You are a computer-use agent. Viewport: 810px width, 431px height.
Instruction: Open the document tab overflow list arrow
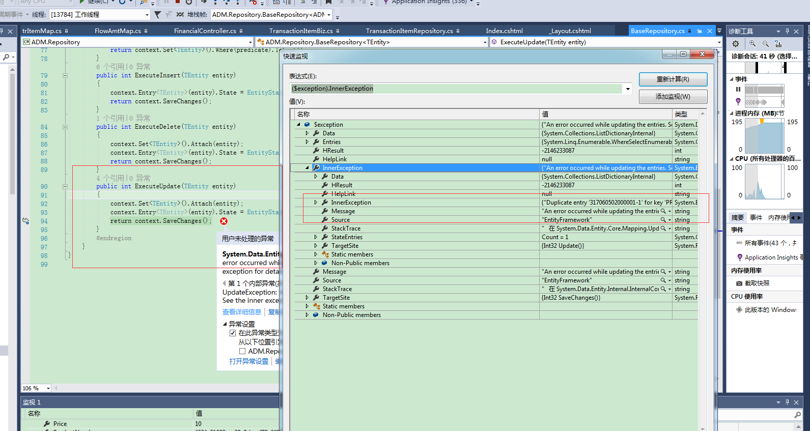719,31
